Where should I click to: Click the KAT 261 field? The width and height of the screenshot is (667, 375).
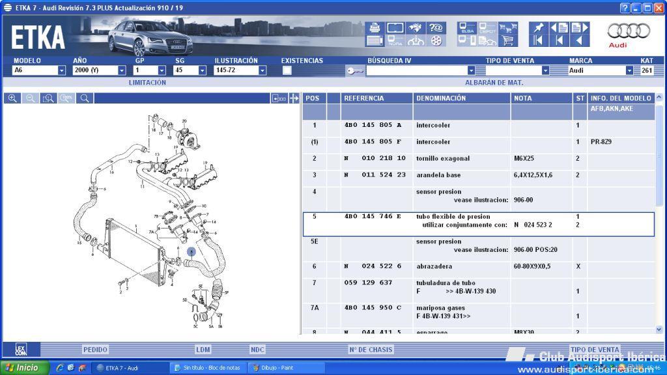[647, 70]
